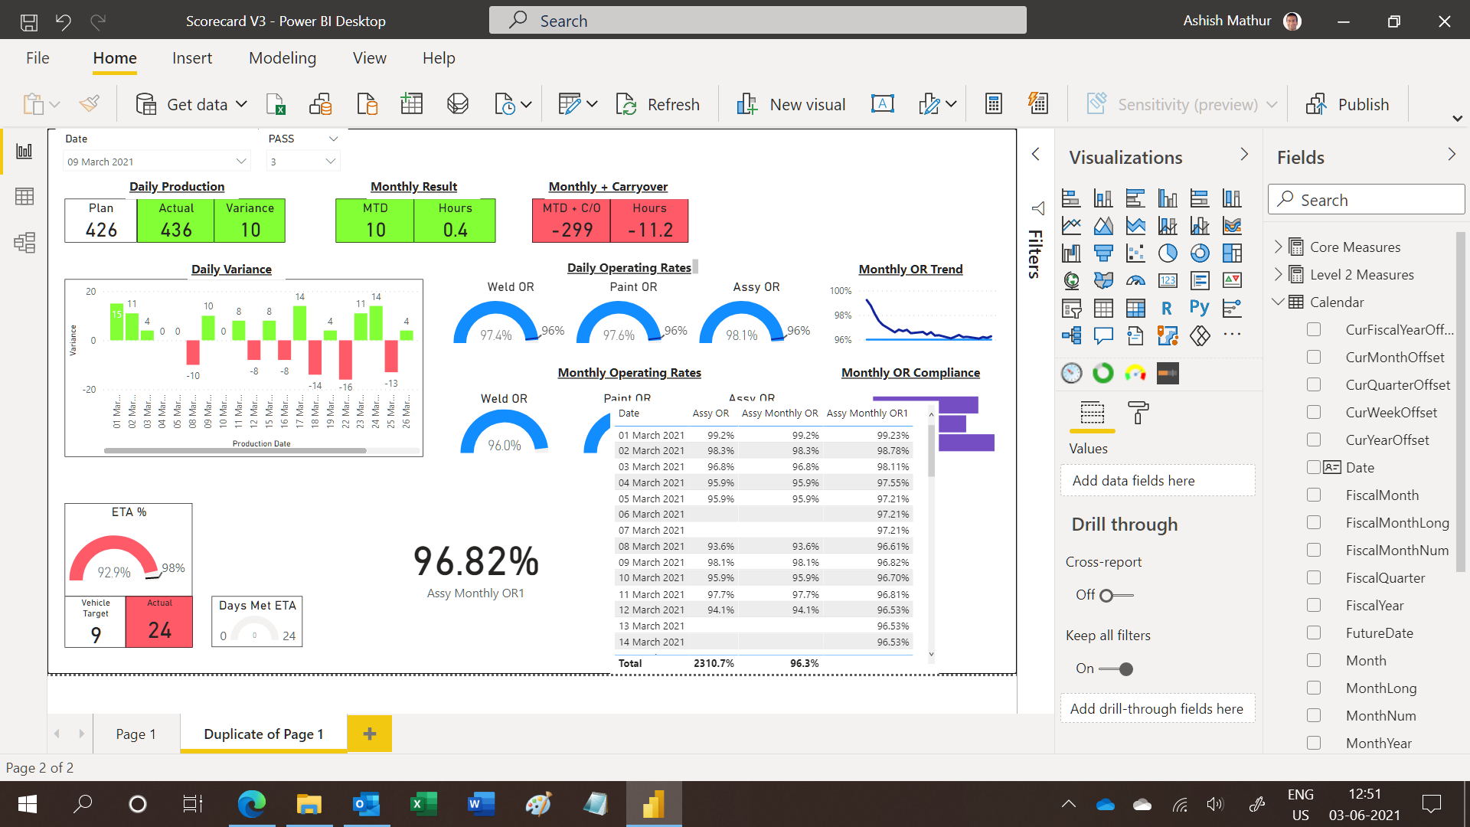This screenshot has height=827, width=1470.
Task: Open the File menu
Action: point(38,58)
